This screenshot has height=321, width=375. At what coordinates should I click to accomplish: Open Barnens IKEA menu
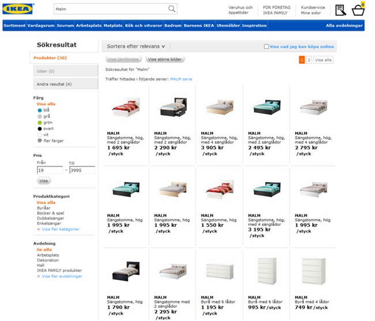coord(198,25)
